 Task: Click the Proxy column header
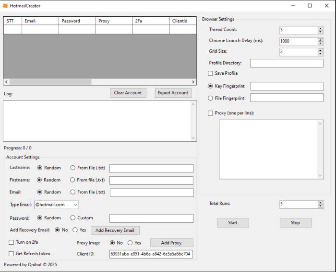[x=114, y=21]
